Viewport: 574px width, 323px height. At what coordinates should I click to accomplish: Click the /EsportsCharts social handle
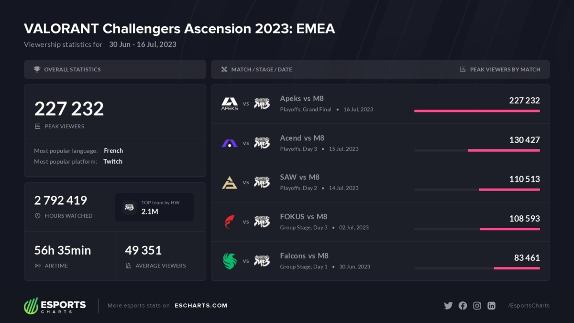pyautogui.click(x=529, y=306)
